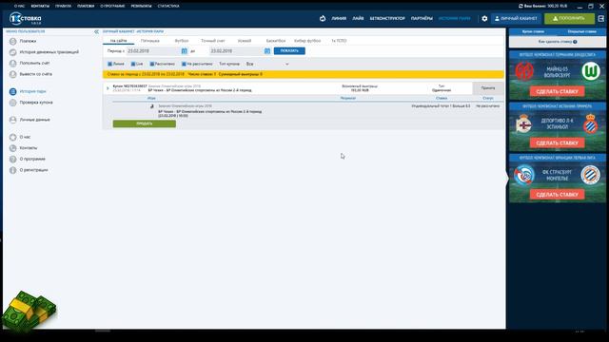Click the Mainz 05 team logo
The width and height of the screenshot is (609, 342).
[524, 71]
